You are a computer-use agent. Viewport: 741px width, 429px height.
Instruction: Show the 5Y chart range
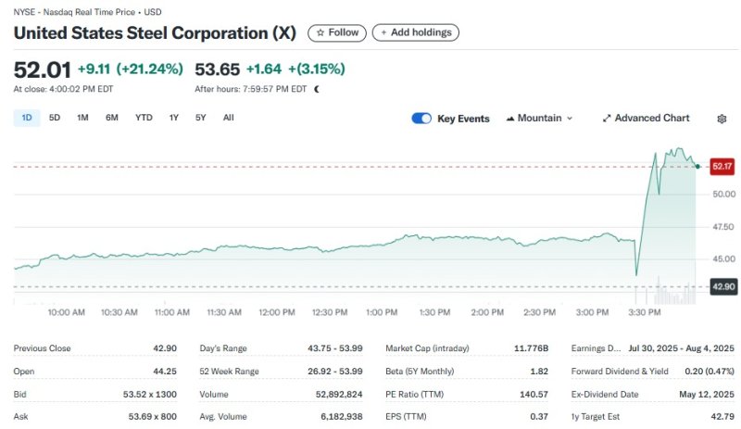[201, 118]
